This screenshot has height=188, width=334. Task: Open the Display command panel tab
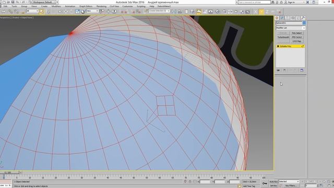pos(297,18)
